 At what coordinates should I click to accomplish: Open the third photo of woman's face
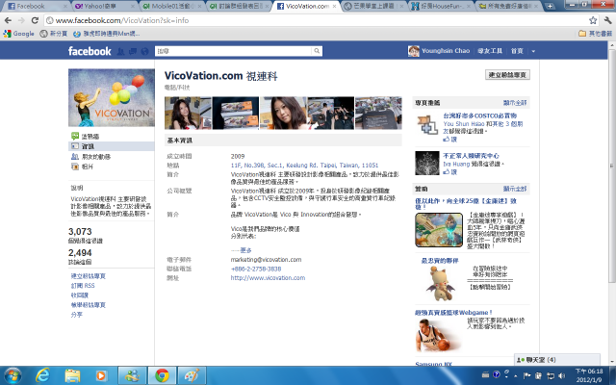(x=283, y=114)
